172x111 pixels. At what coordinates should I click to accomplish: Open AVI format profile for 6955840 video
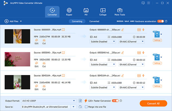pos(157,57)
